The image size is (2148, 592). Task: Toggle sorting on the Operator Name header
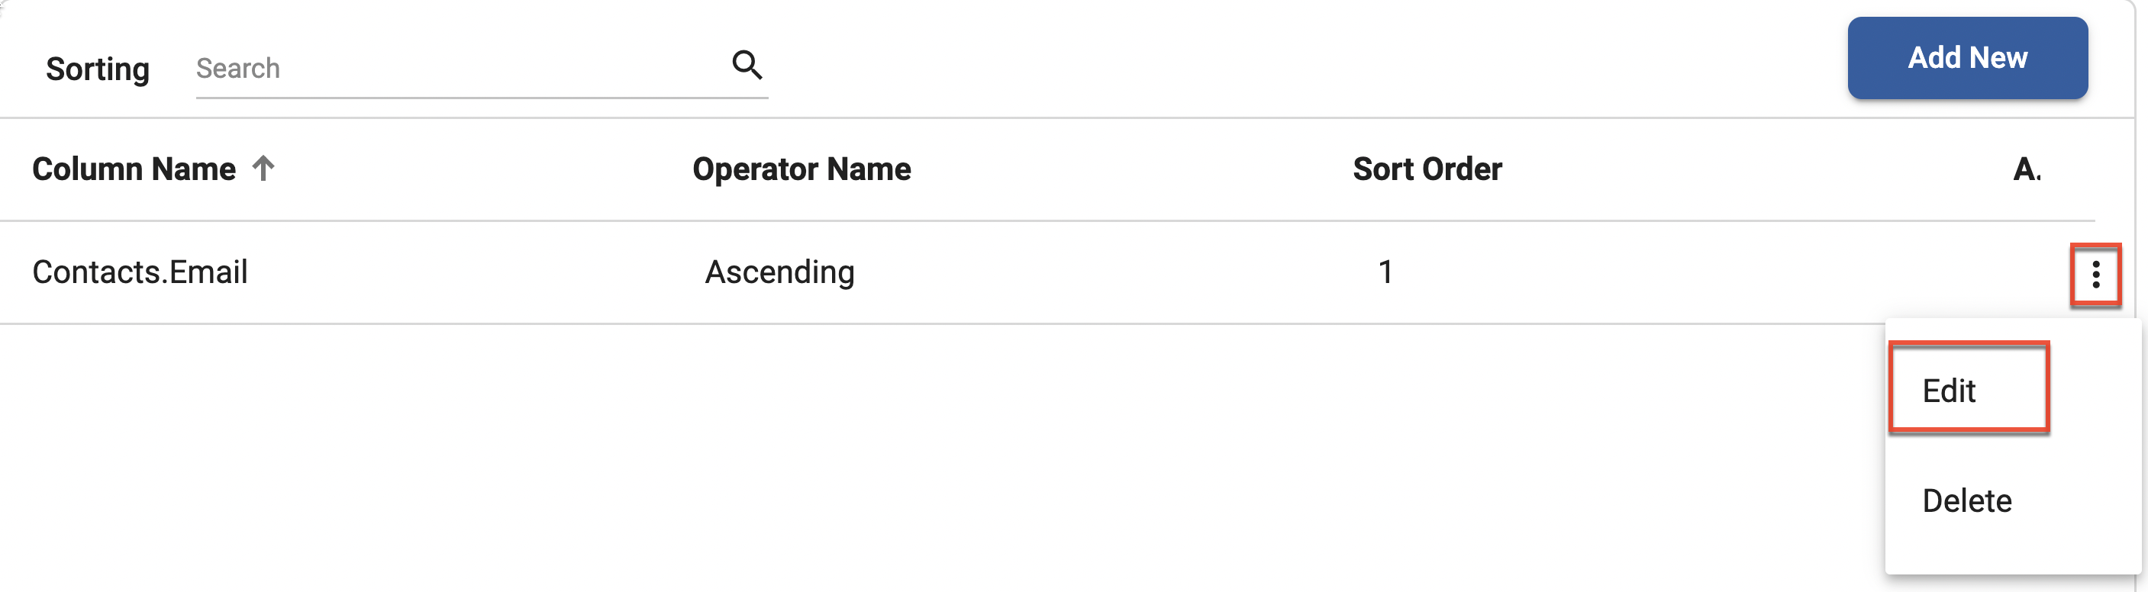[802, 169]
